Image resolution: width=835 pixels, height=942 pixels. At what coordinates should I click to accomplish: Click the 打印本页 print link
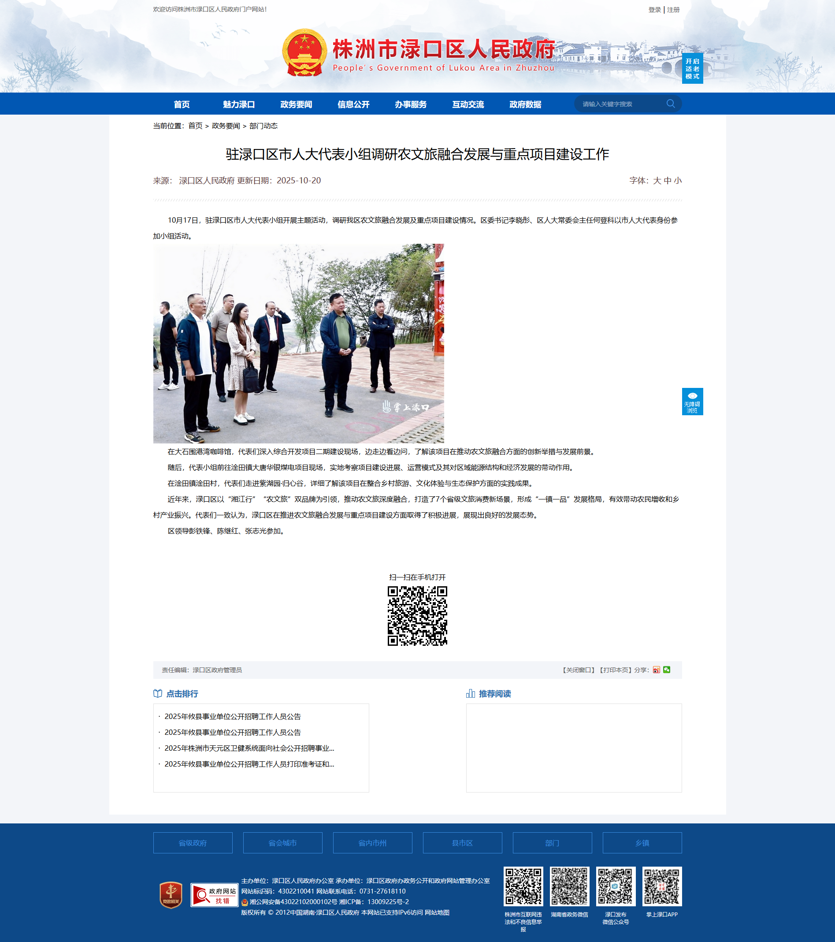point(615,670)
